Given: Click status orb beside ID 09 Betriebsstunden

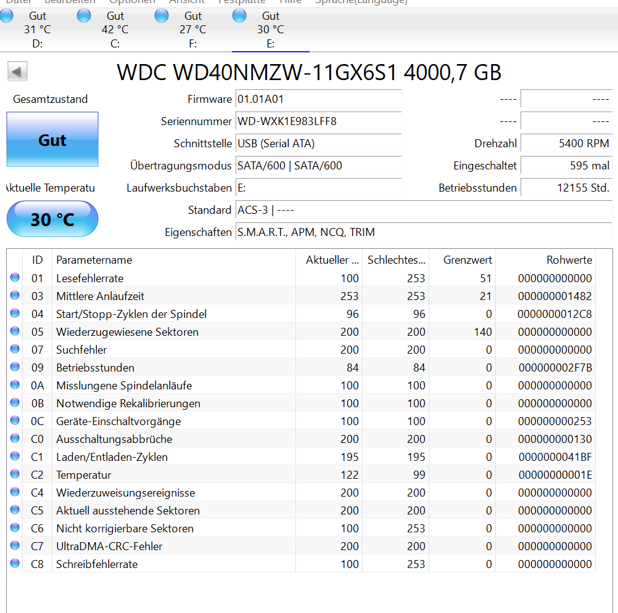Looking at the screenshot, I should (x=15, y=367).
